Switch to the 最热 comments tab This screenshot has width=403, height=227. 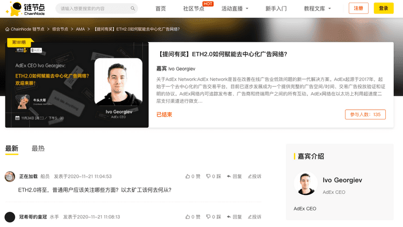click(x=38, y=148)
